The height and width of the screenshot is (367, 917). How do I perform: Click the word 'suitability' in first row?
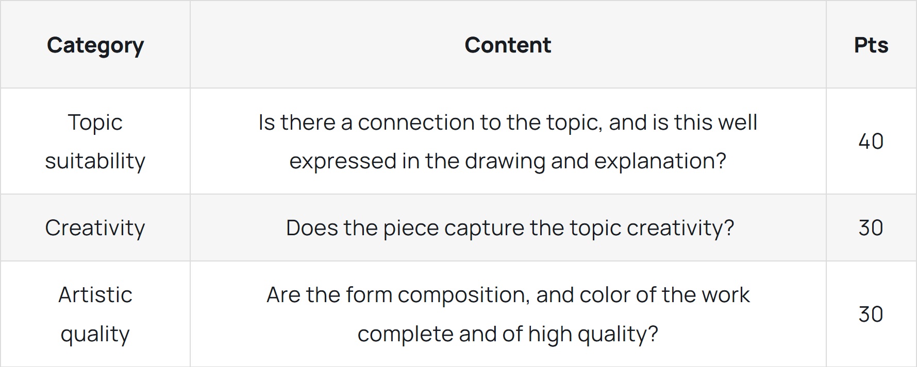point(95,161)
